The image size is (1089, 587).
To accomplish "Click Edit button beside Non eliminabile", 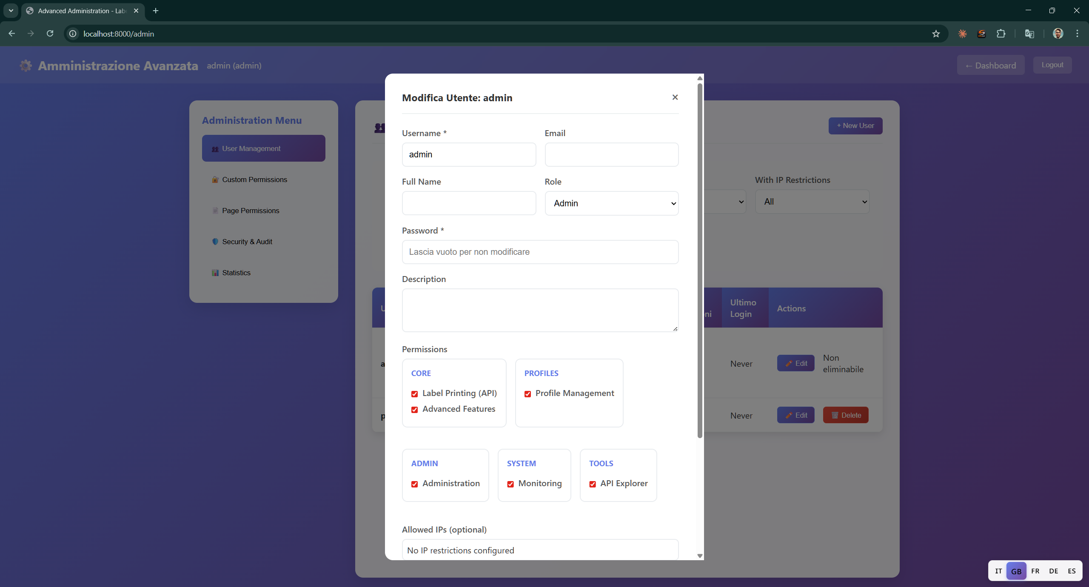I will [795, 363].
